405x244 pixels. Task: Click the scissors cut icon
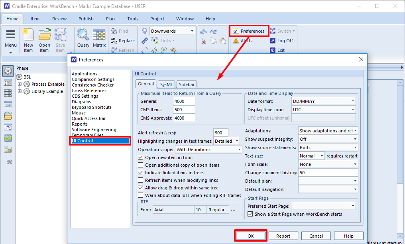coord(204,41)
